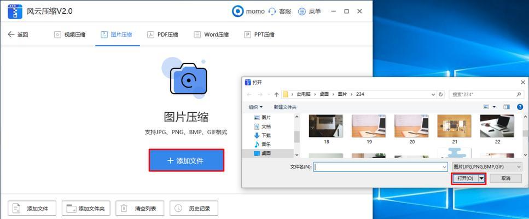Click the 添加文件夹 button

click(x=86, y=208)
